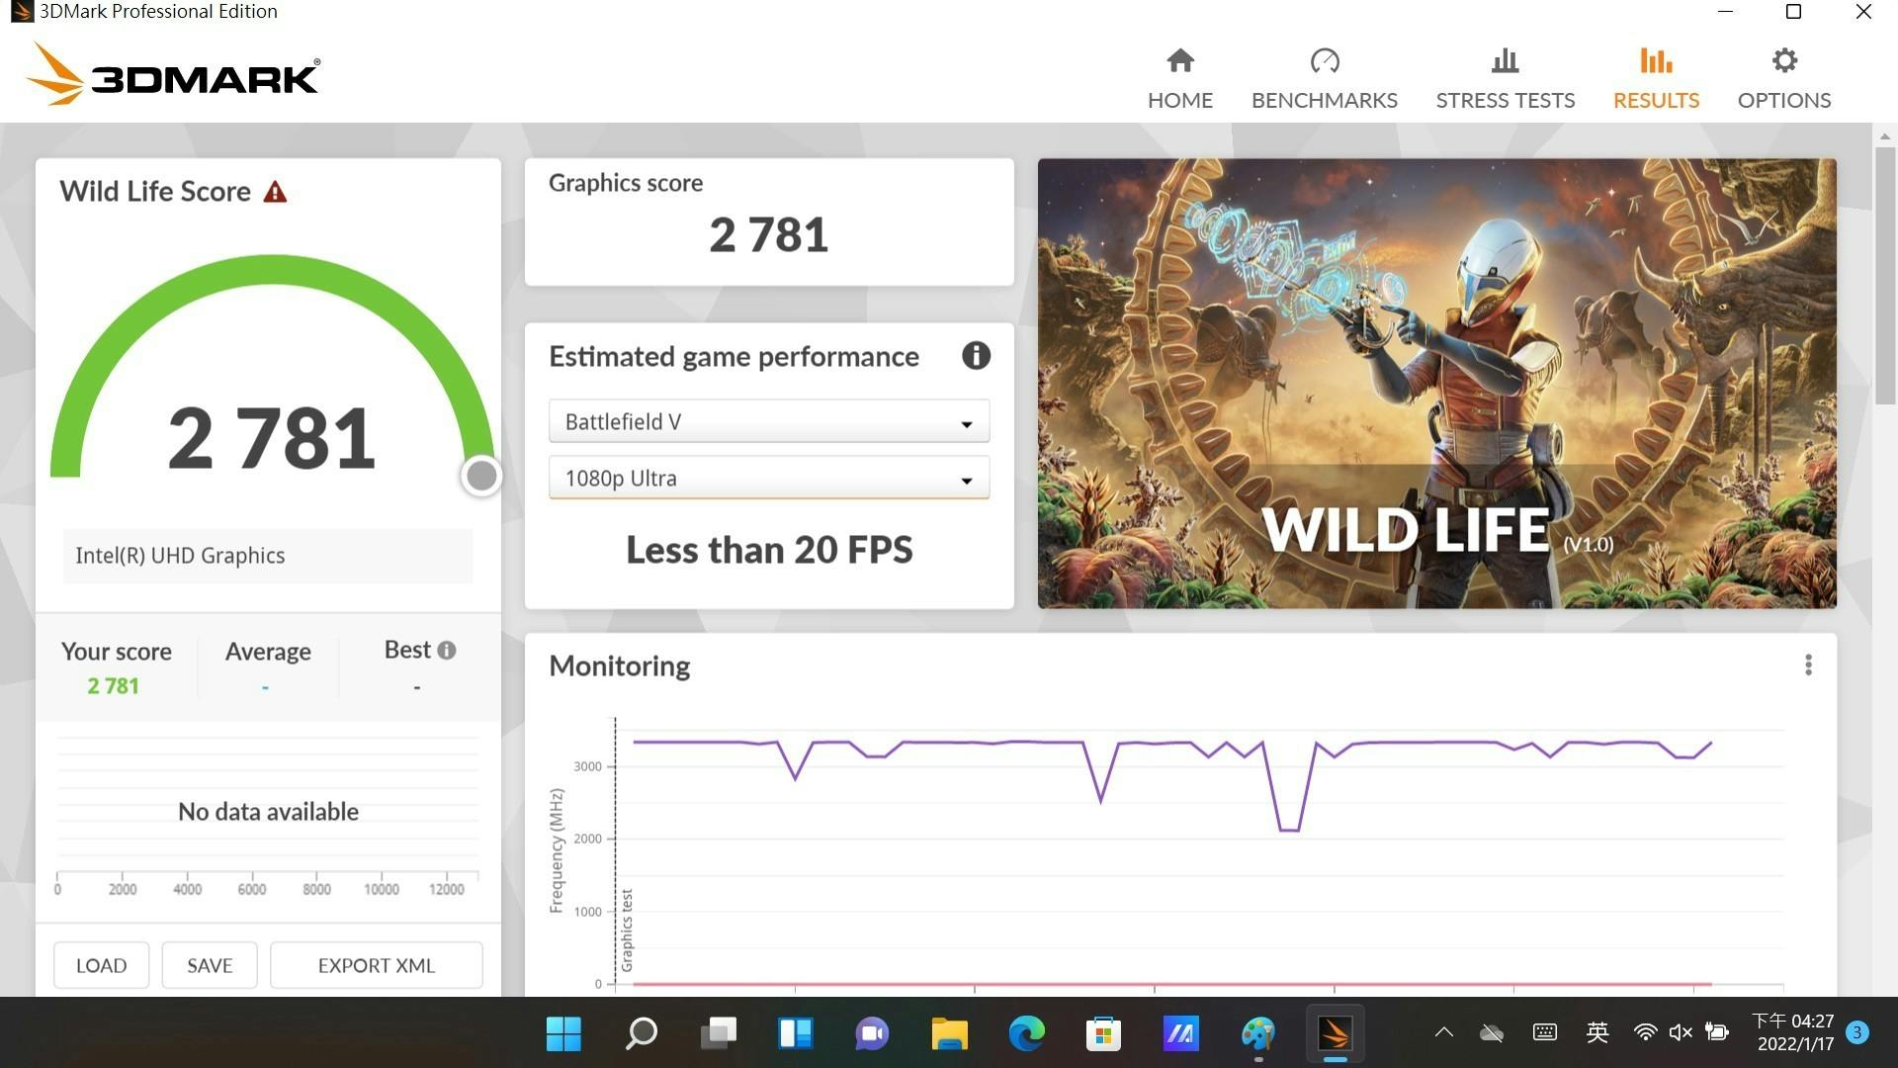
Task: Click the battery tray icon
Action: (x=1717, y=1032)
